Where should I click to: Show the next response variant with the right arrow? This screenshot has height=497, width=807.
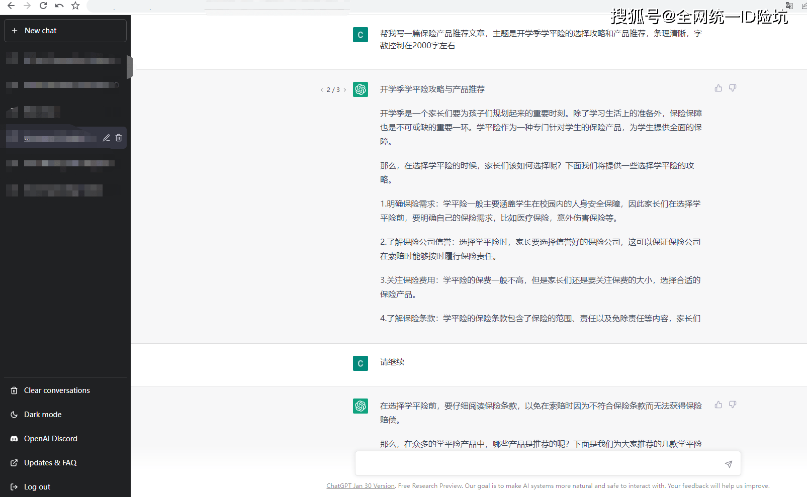coord(345,89)
